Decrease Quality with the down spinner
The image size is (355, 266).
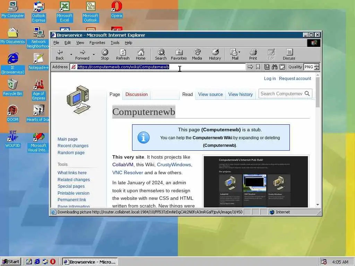pyautogui.click(x=317, y=69)
